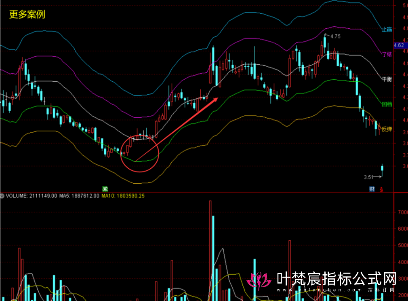Click the orange 反弹 line label
The height and width of the screenshot is (301, 408).
tap(387, 129)
